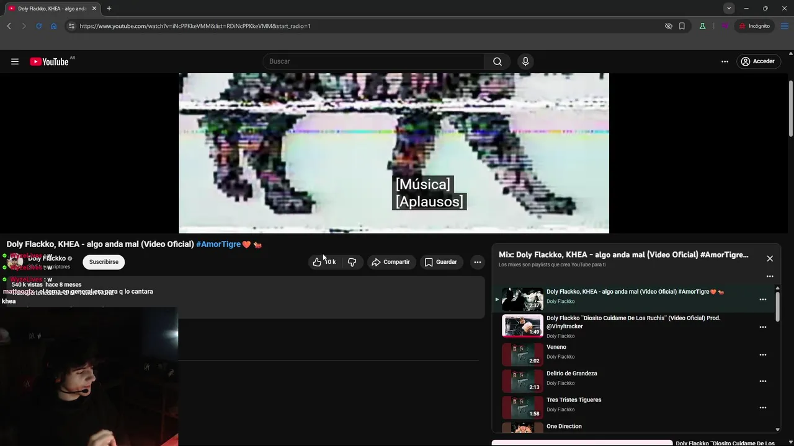The width and height of the screenshot is (794, 446).
Task: Open the #AmorTigre hashtag link
Action: (218, 244)
